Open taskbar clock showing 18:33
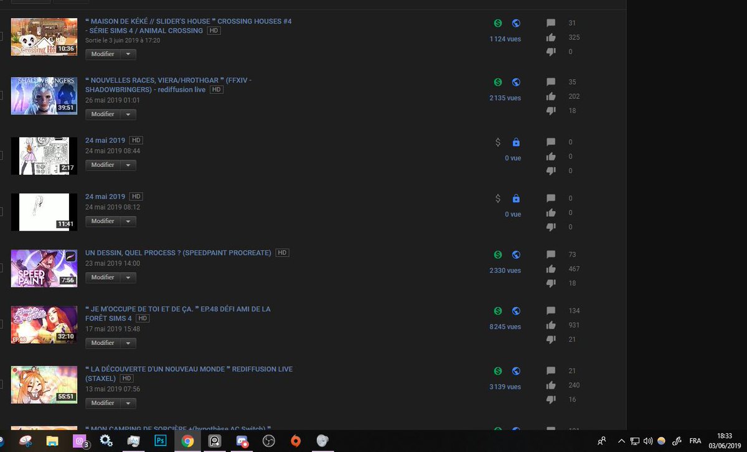Screen dimensions: 747x452 (724, 441)
